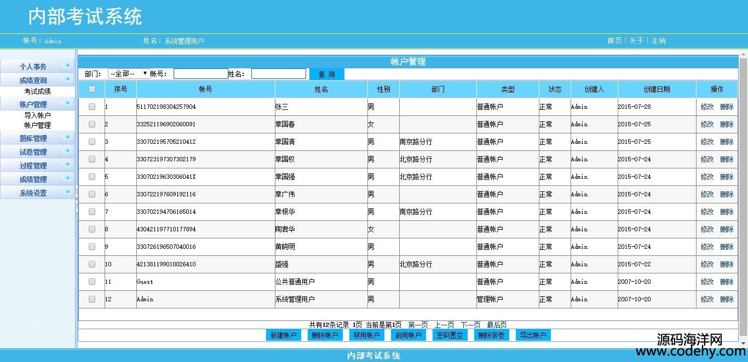Click arrow icon beside 成绩查询
748x362 pixels.
(67, 80)
